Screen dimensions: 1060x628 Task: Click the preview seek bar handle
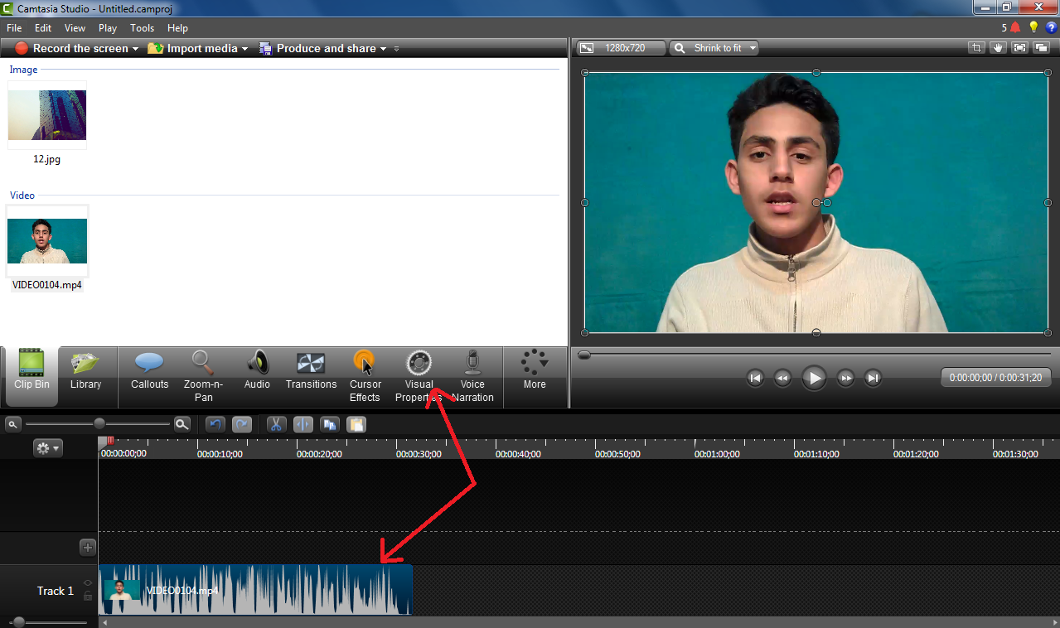pyautogui.click(x=584, y=355)
